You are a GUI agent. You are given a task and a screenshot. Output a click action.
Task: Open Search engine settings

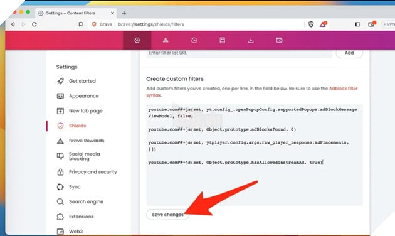tap(86, 201)
